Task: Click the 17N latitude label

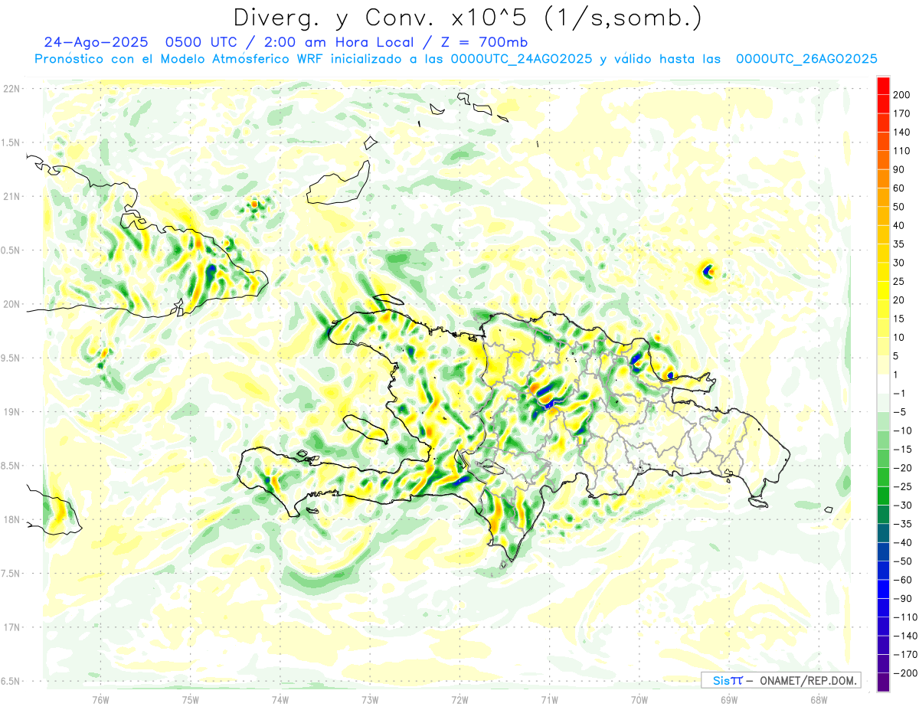Action: coord(11,627)
